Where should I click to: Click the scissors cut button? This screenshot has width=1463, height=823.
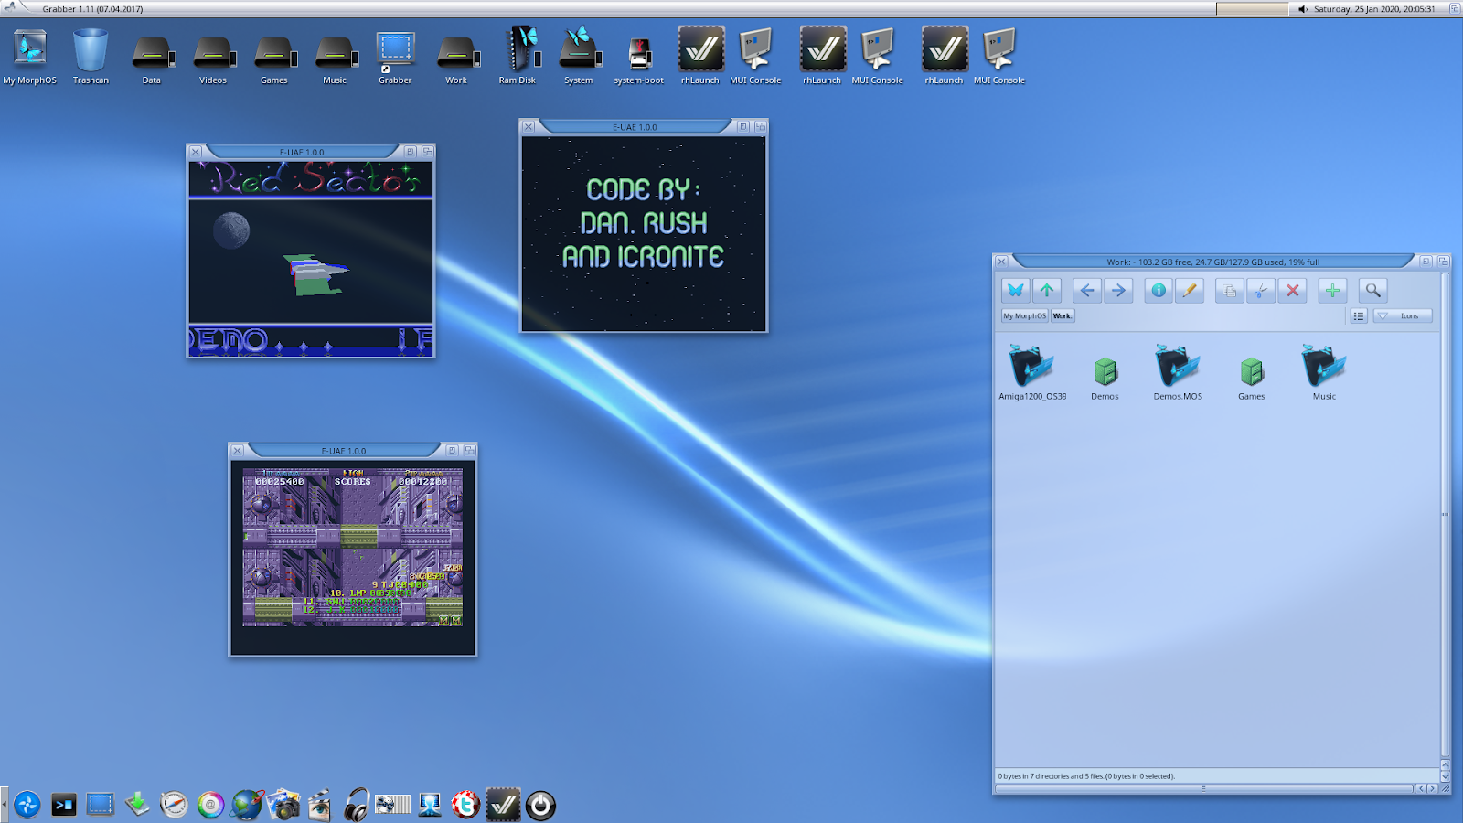[x=1261, y=291]
